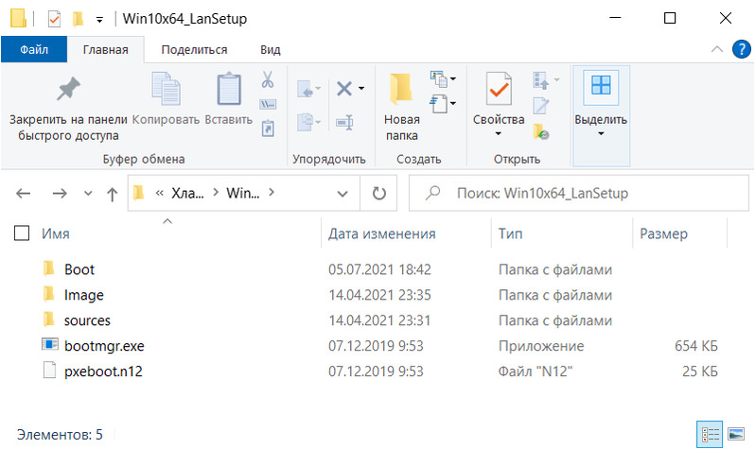The height and width of the screenshot is (449, 755).
Task: Collapse the ribbon with the chevron
Action: point(717,49)
